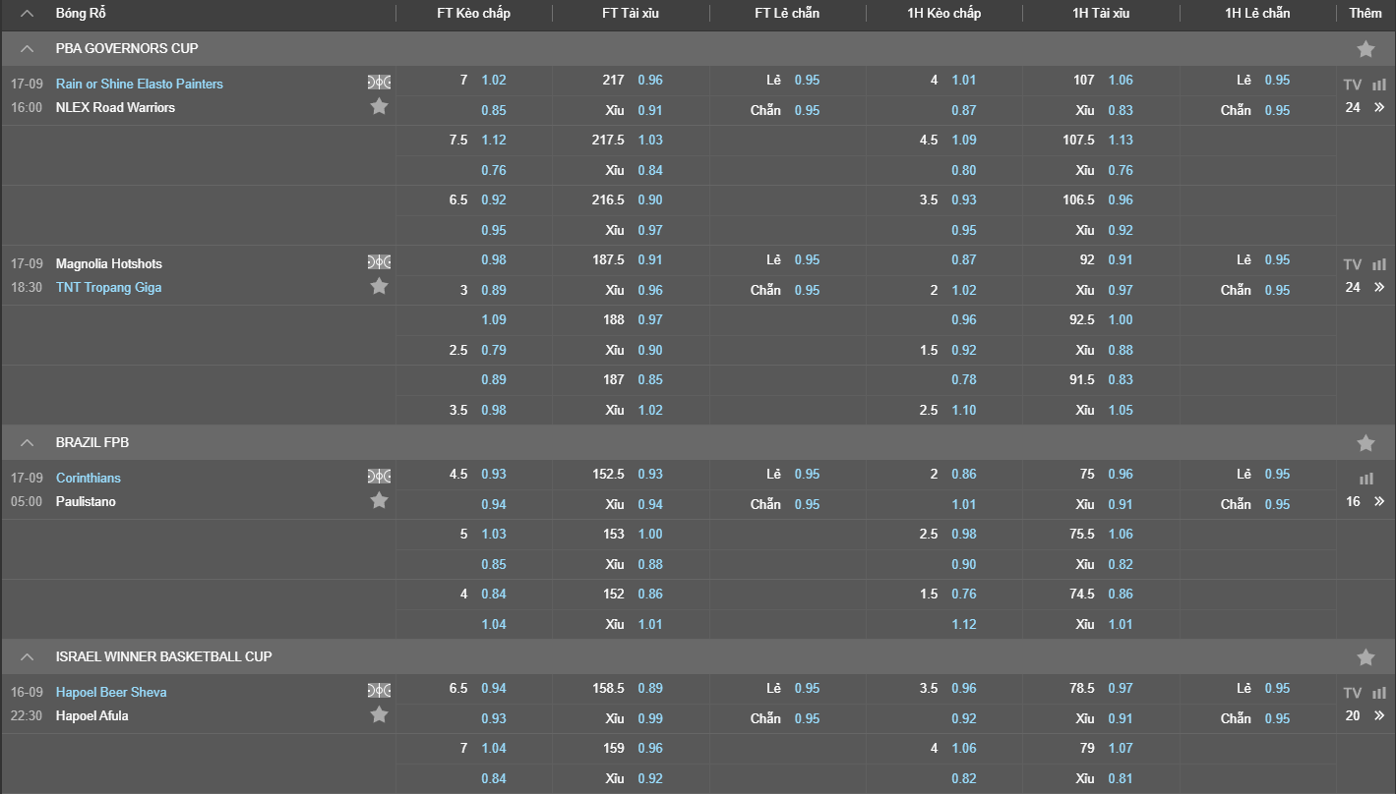Click the FT Kèo chấp column header

473,14
